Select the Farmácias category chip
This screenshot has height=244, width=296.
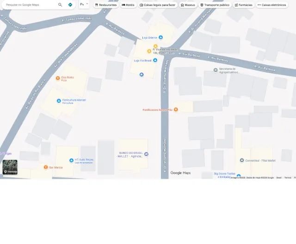coord(244,5)
